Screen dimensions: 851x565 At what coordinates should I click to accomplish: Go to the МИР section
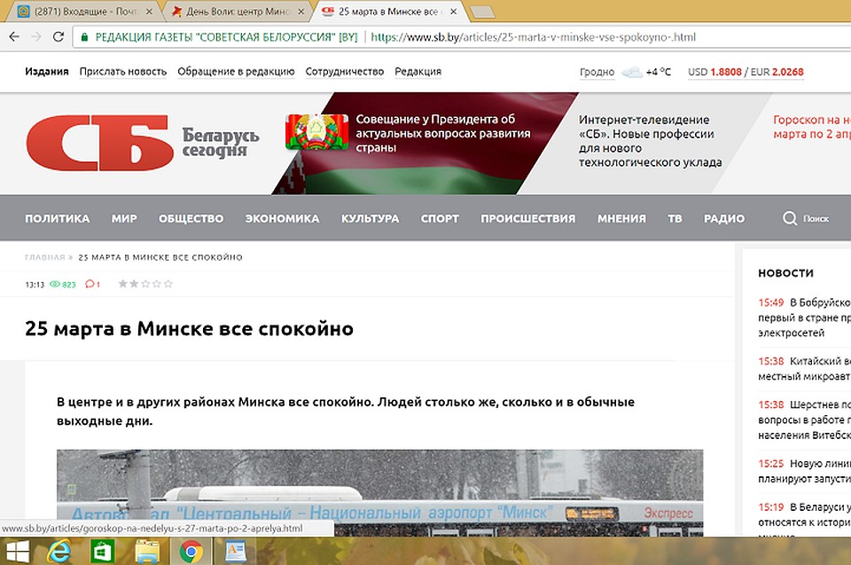pos(124,218)
